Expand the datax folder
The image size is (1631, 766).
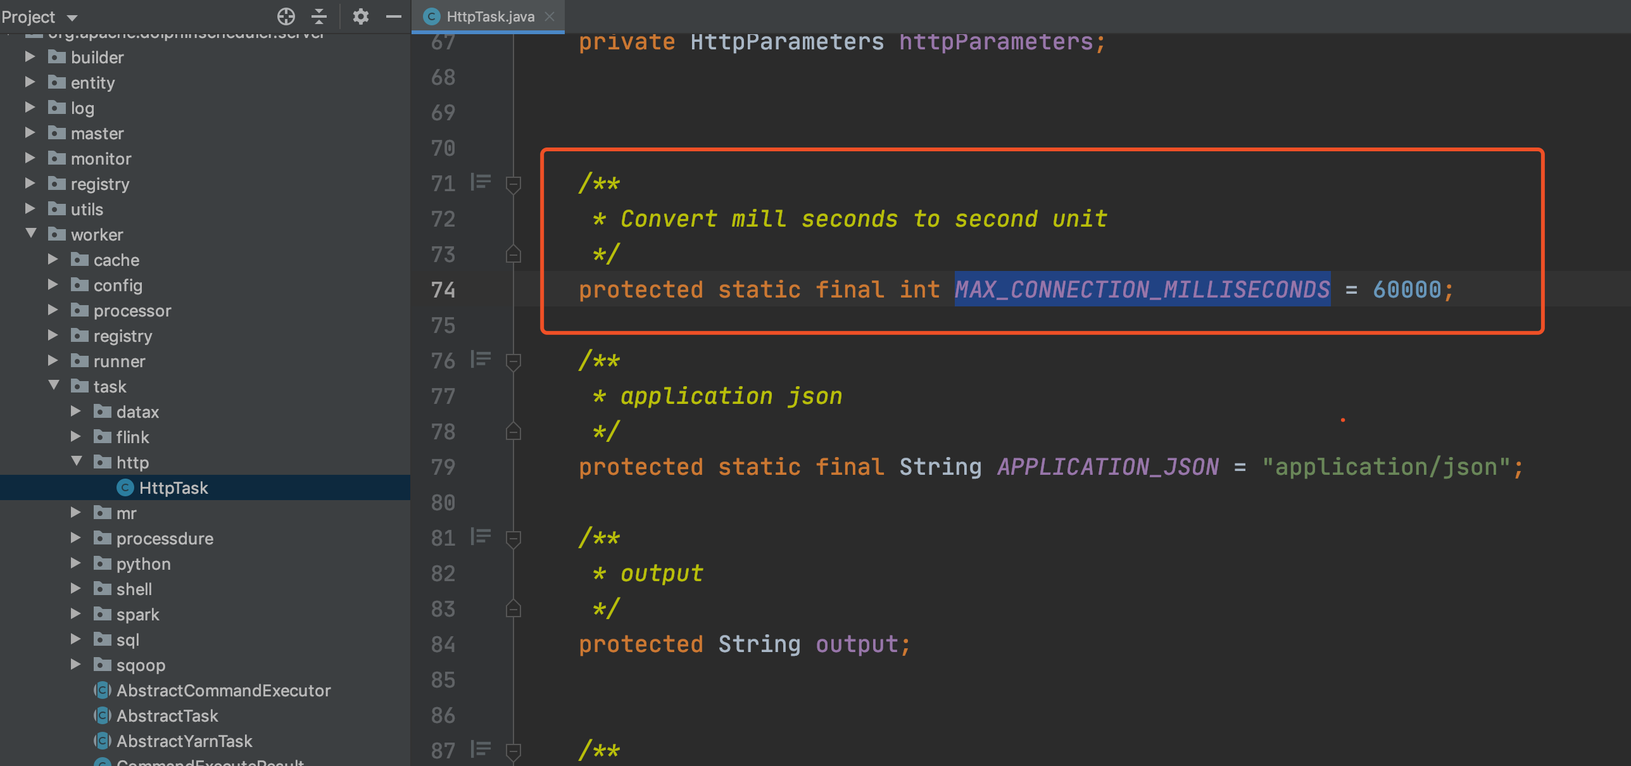point(76,411)
